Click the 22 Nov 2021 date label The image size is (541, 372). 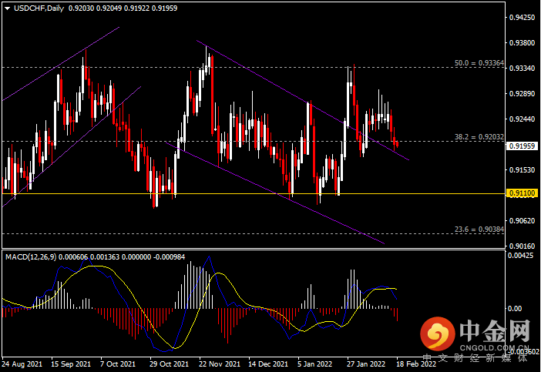coord(220,364)
